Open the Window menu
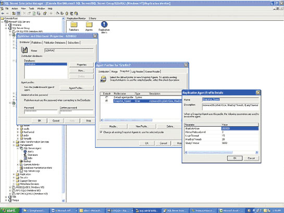 [x=41, y=8]
